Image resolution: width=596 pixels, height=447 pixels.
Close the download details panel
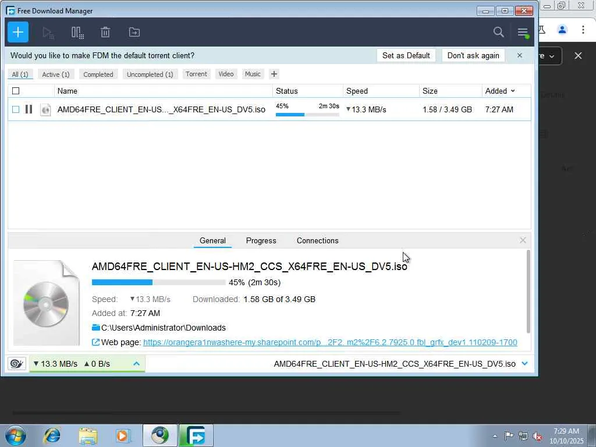pyautogui.click(x=523, y=240)
